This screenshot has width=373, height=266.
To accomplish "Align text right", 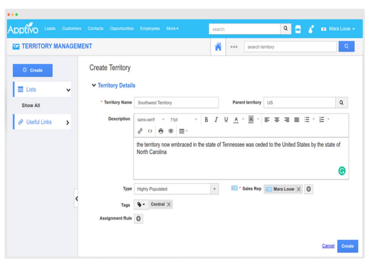I will click(287, 120).
